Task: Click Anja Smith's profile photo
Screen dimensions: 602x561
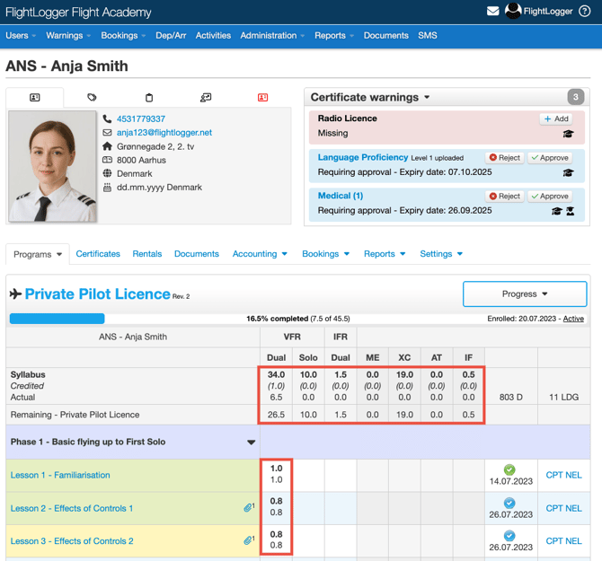Action: 52,166
